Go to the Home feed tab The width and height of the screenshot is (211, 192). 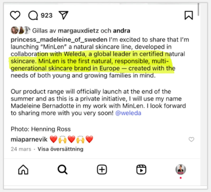[23, 170]
